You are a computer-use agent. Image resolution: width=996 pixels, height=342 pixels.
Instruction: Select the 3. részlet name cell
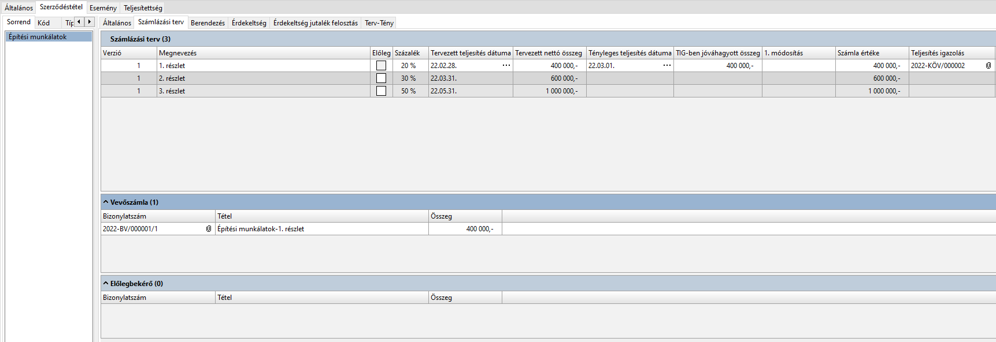pos(264,91)
